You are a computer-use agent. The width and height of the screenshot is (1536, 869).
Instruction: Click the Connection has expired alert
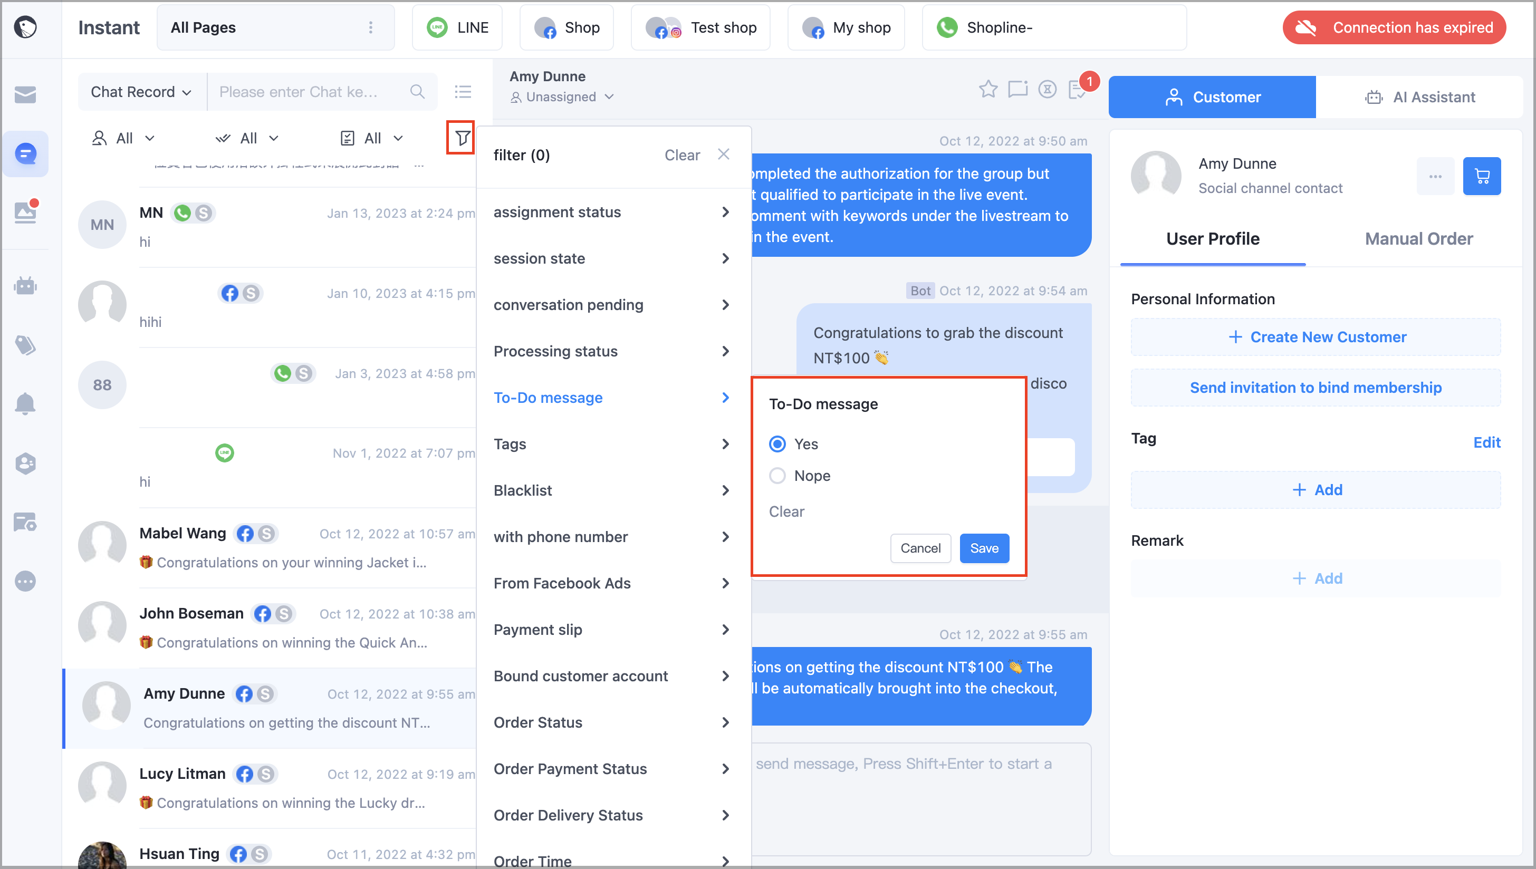[x=1394, y=27]
